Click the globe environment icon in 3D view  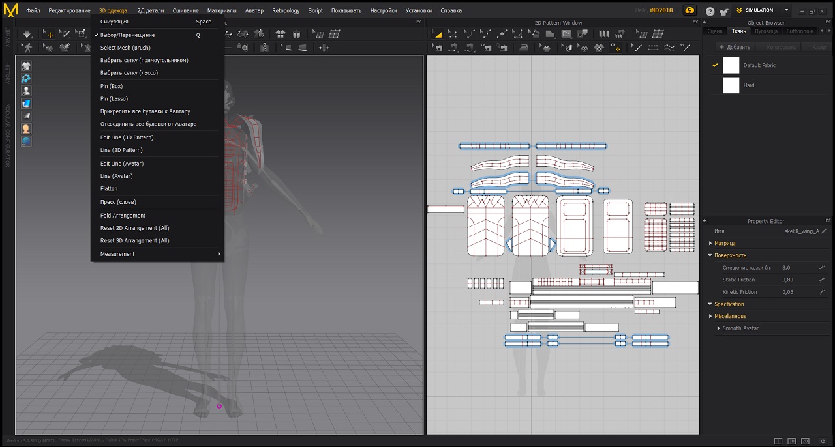27,141
